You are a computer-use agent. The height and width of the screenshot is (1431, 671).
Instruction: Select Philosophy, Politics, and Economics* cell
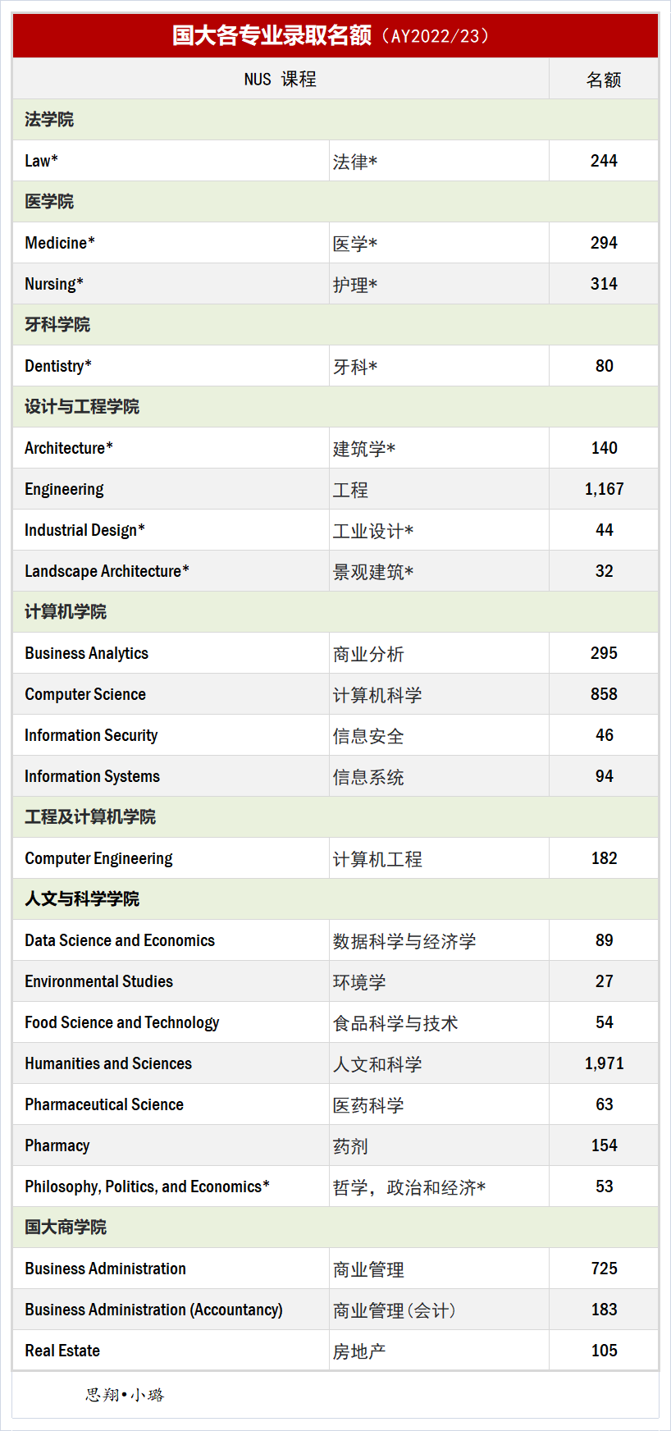171,1186
